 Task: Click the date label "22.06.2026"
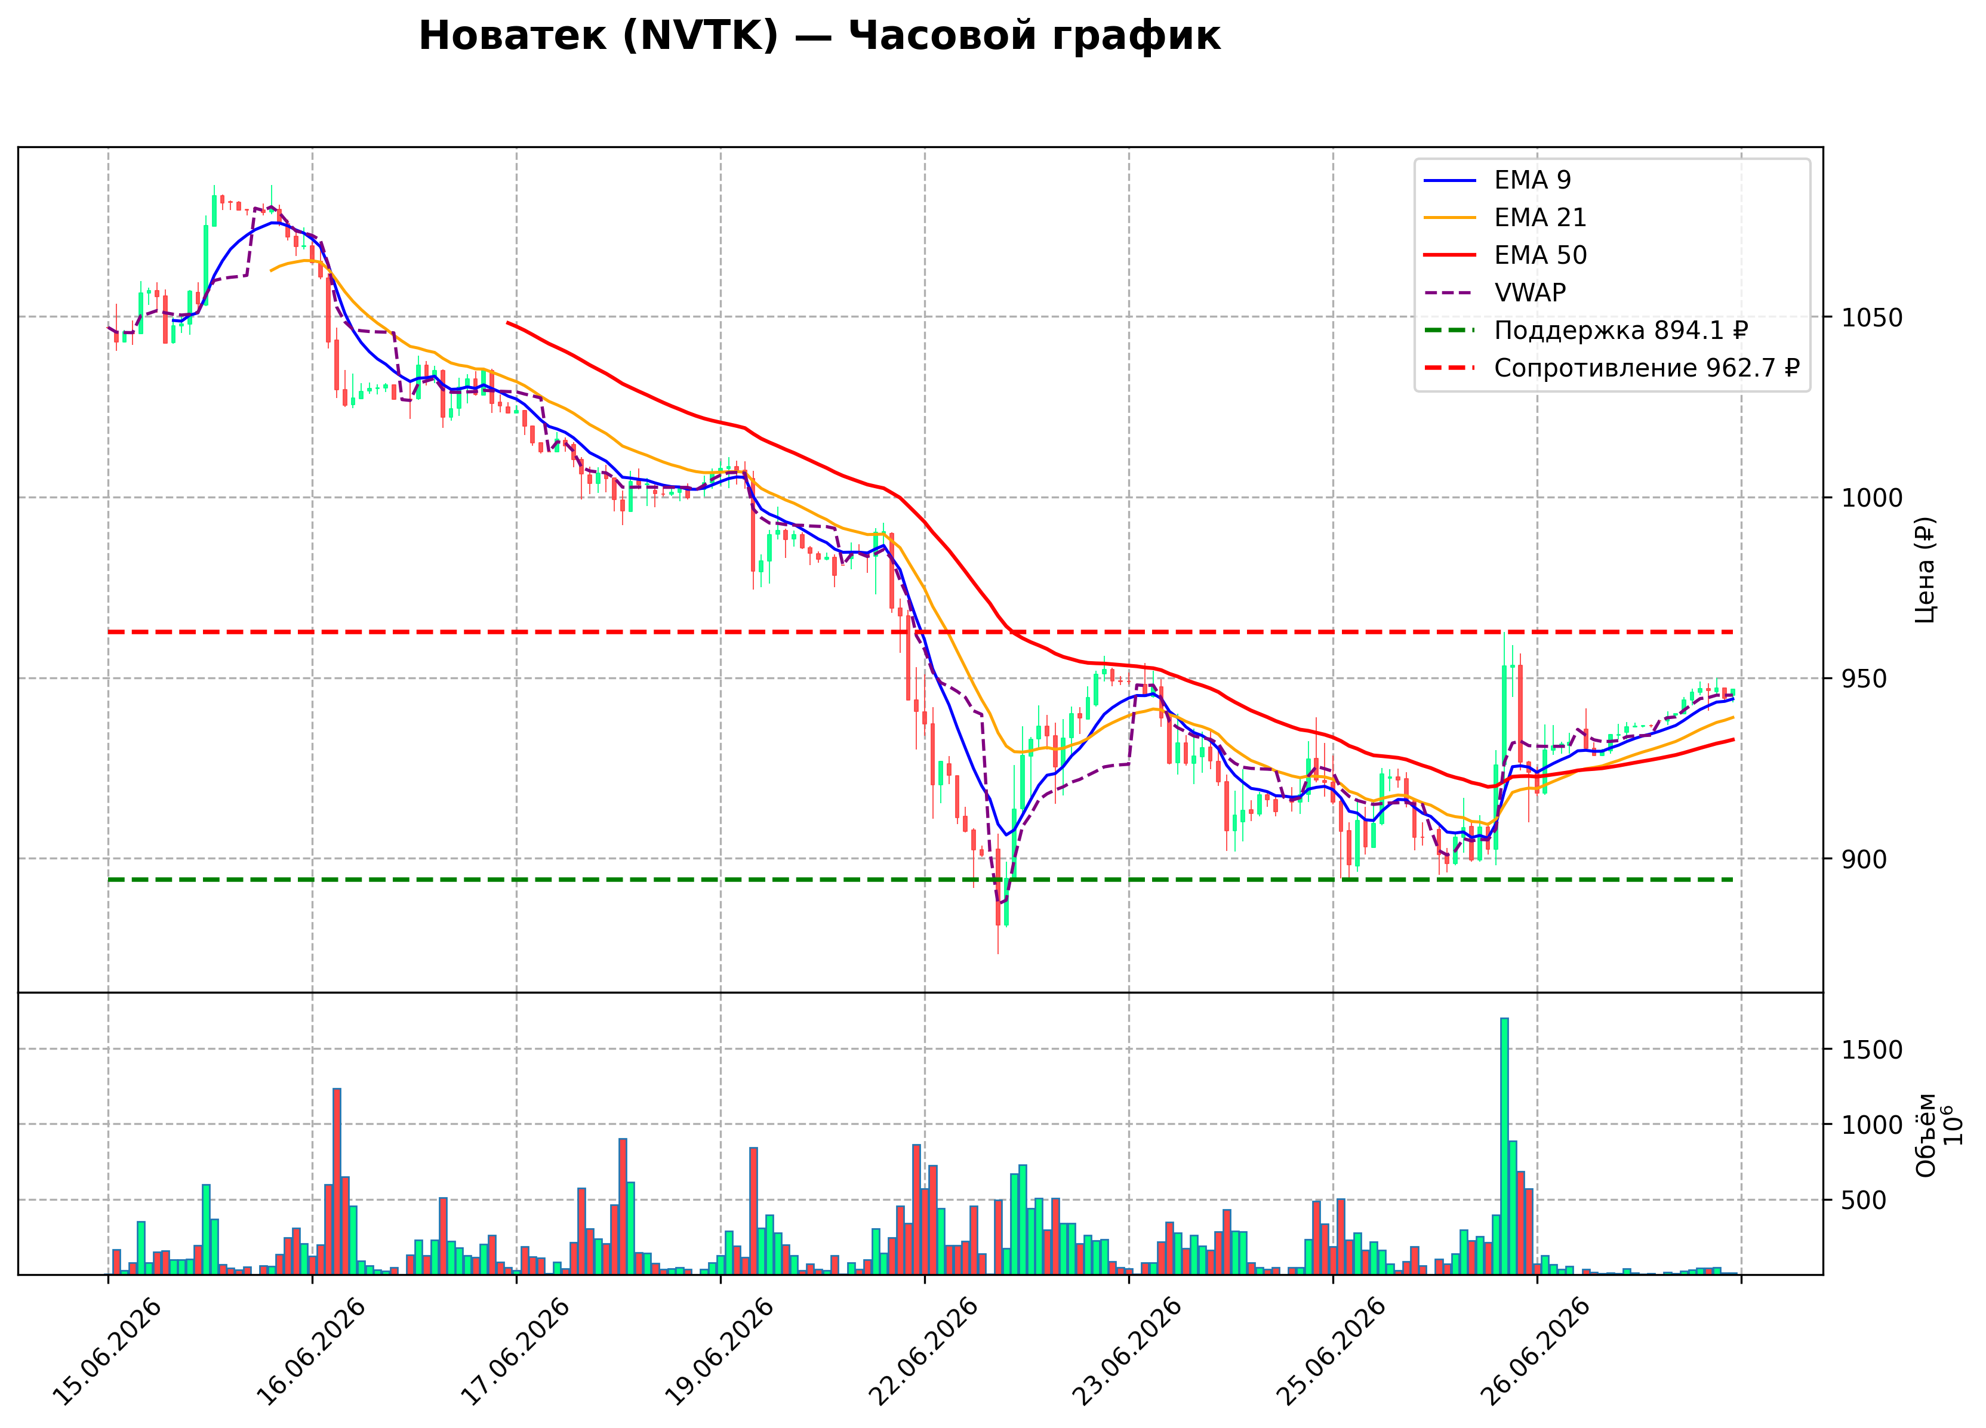click(x=924, y=1352)
